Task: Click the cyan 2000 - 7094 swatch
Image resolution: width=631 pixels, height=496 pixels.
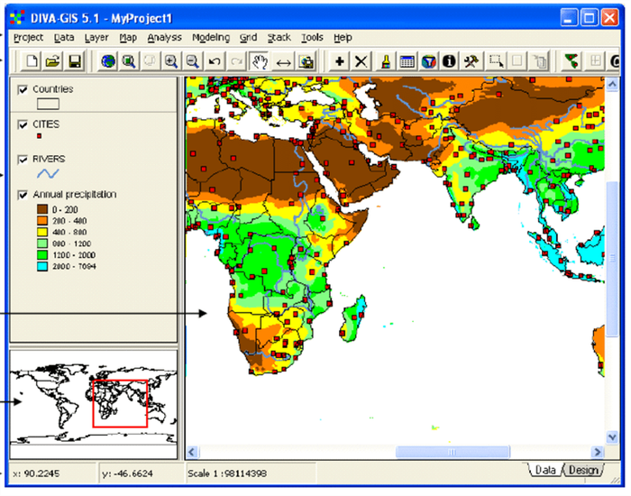Action: tap(42, 267)
